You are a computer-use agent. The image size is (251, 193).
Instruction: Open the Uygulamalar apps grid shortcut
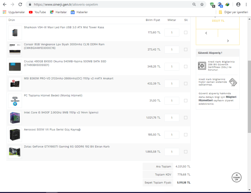point(14,12)
